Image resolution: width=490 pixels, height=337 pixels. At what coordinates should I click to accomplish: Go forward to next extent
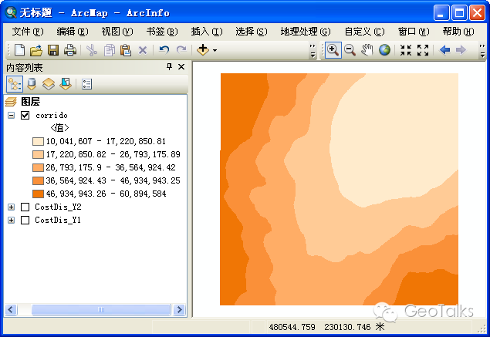click(x=461, y=50)
